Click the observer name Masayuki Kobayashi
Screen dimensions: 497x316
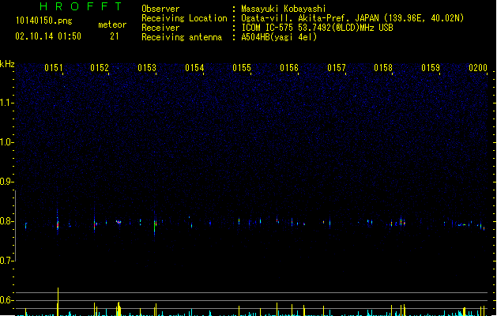pos(284,9)
